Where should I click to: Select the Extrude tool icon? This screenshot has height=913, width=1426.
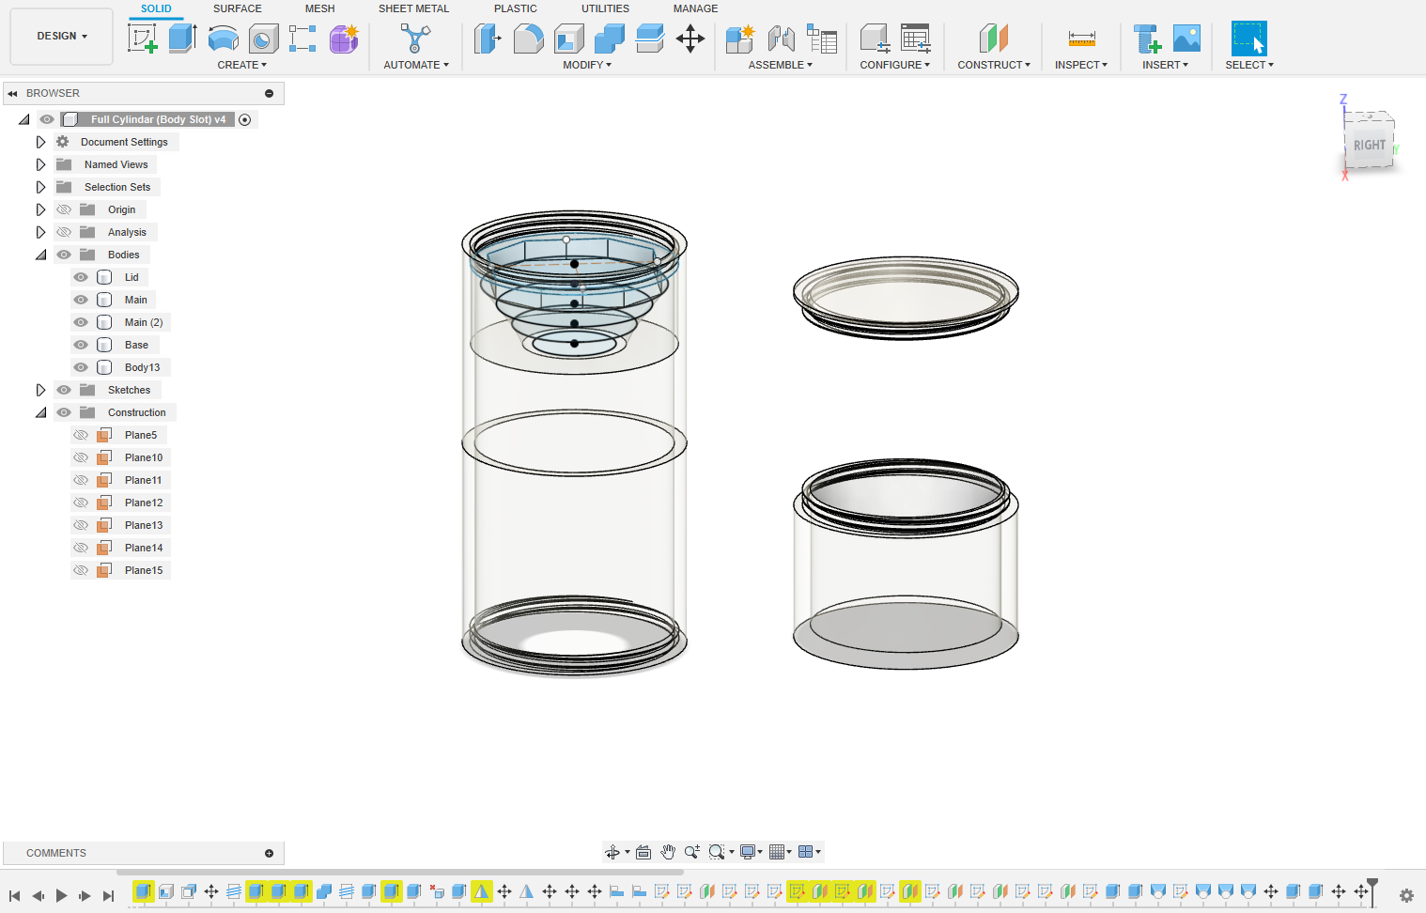coord(182,39)
